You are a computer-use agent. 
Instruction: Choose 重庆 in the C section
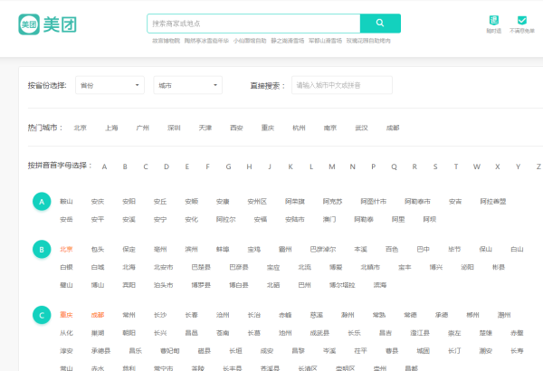(x=66, y=315)
